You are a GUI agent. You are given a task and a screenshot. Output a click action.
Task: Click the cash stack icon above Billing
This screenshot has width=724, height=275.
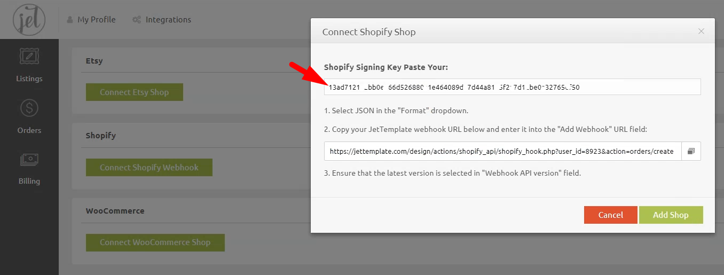[29, 160]
